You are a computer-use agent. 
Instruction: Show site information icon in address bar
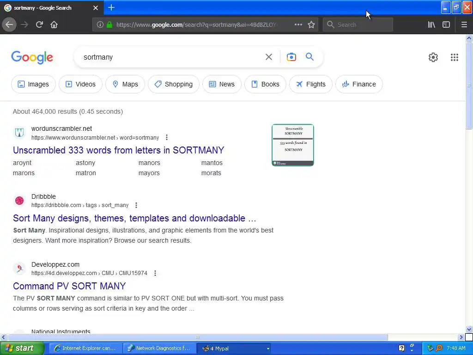pyautogui.click(x=100, y=24)
